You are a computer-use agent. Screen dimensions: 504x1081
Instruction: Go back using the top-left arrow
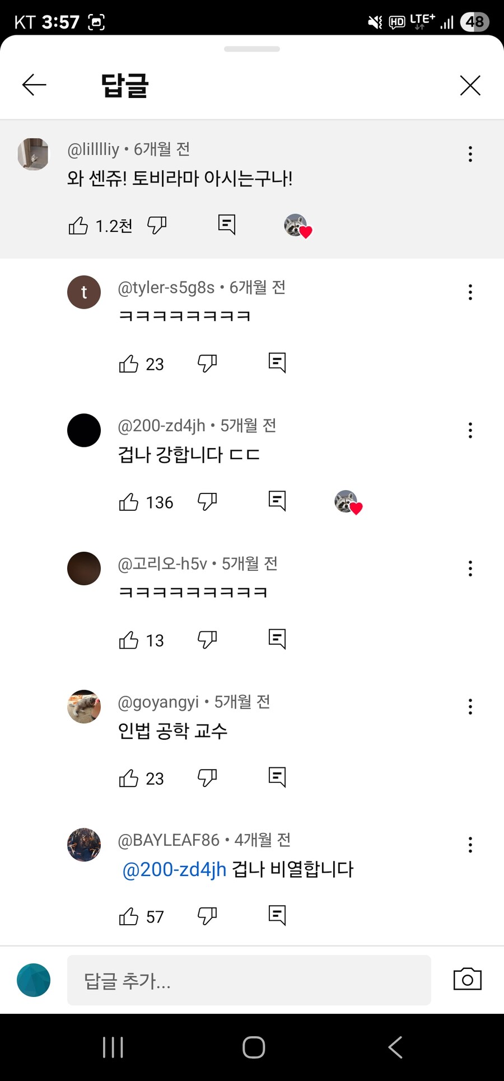pyautogui.click(x=34, y=85)
